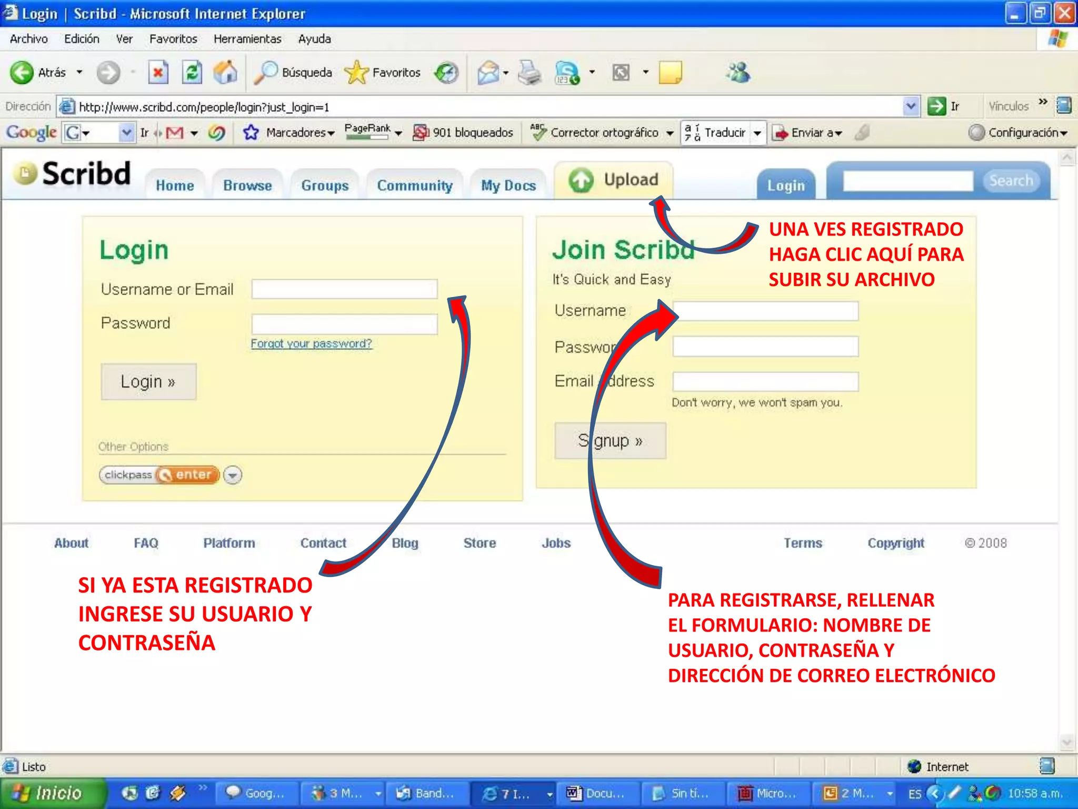
Task: Go to the home page icon
Action: [225, 73]
